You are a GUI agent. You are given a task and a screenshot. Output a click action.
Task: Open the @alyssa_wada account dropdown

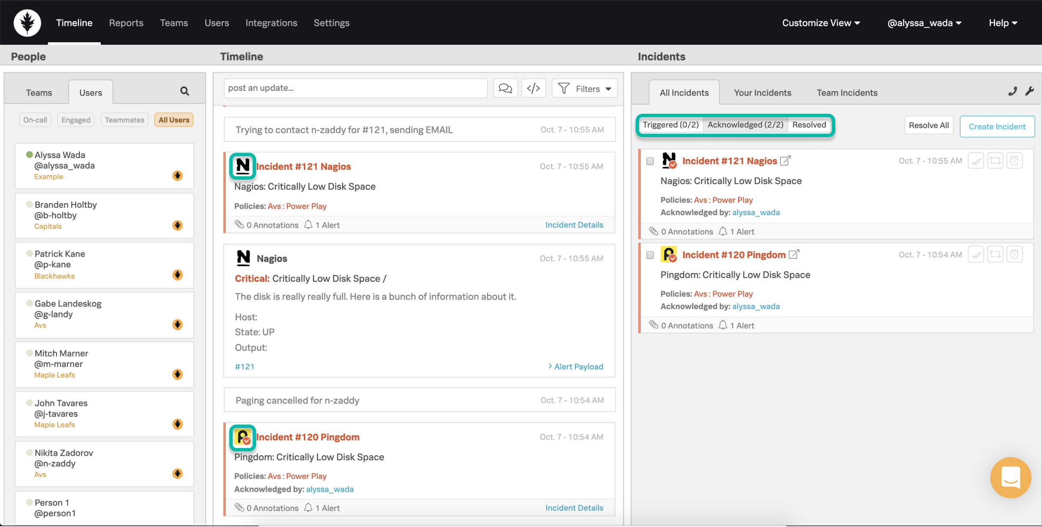click(925, 23)
